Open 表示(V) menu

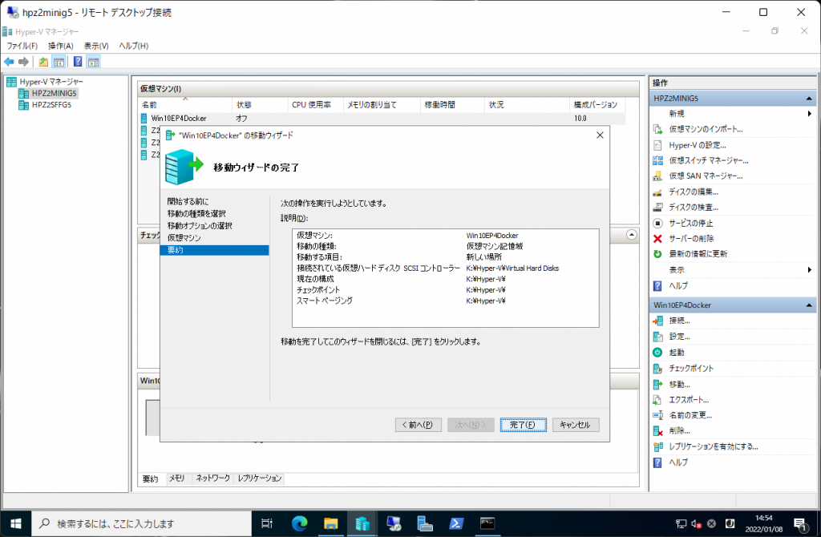96,46
